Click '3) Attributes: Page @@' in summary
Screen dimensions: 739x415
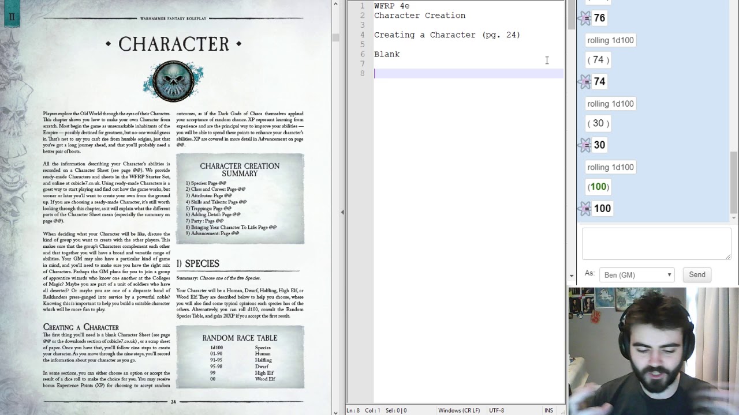(208, 195)
